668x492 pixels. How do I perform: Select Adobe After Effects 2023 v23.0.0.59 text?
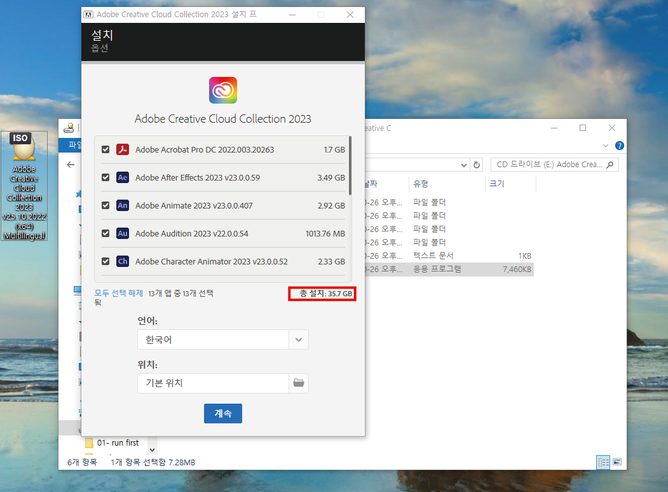[x=197, y=177]
